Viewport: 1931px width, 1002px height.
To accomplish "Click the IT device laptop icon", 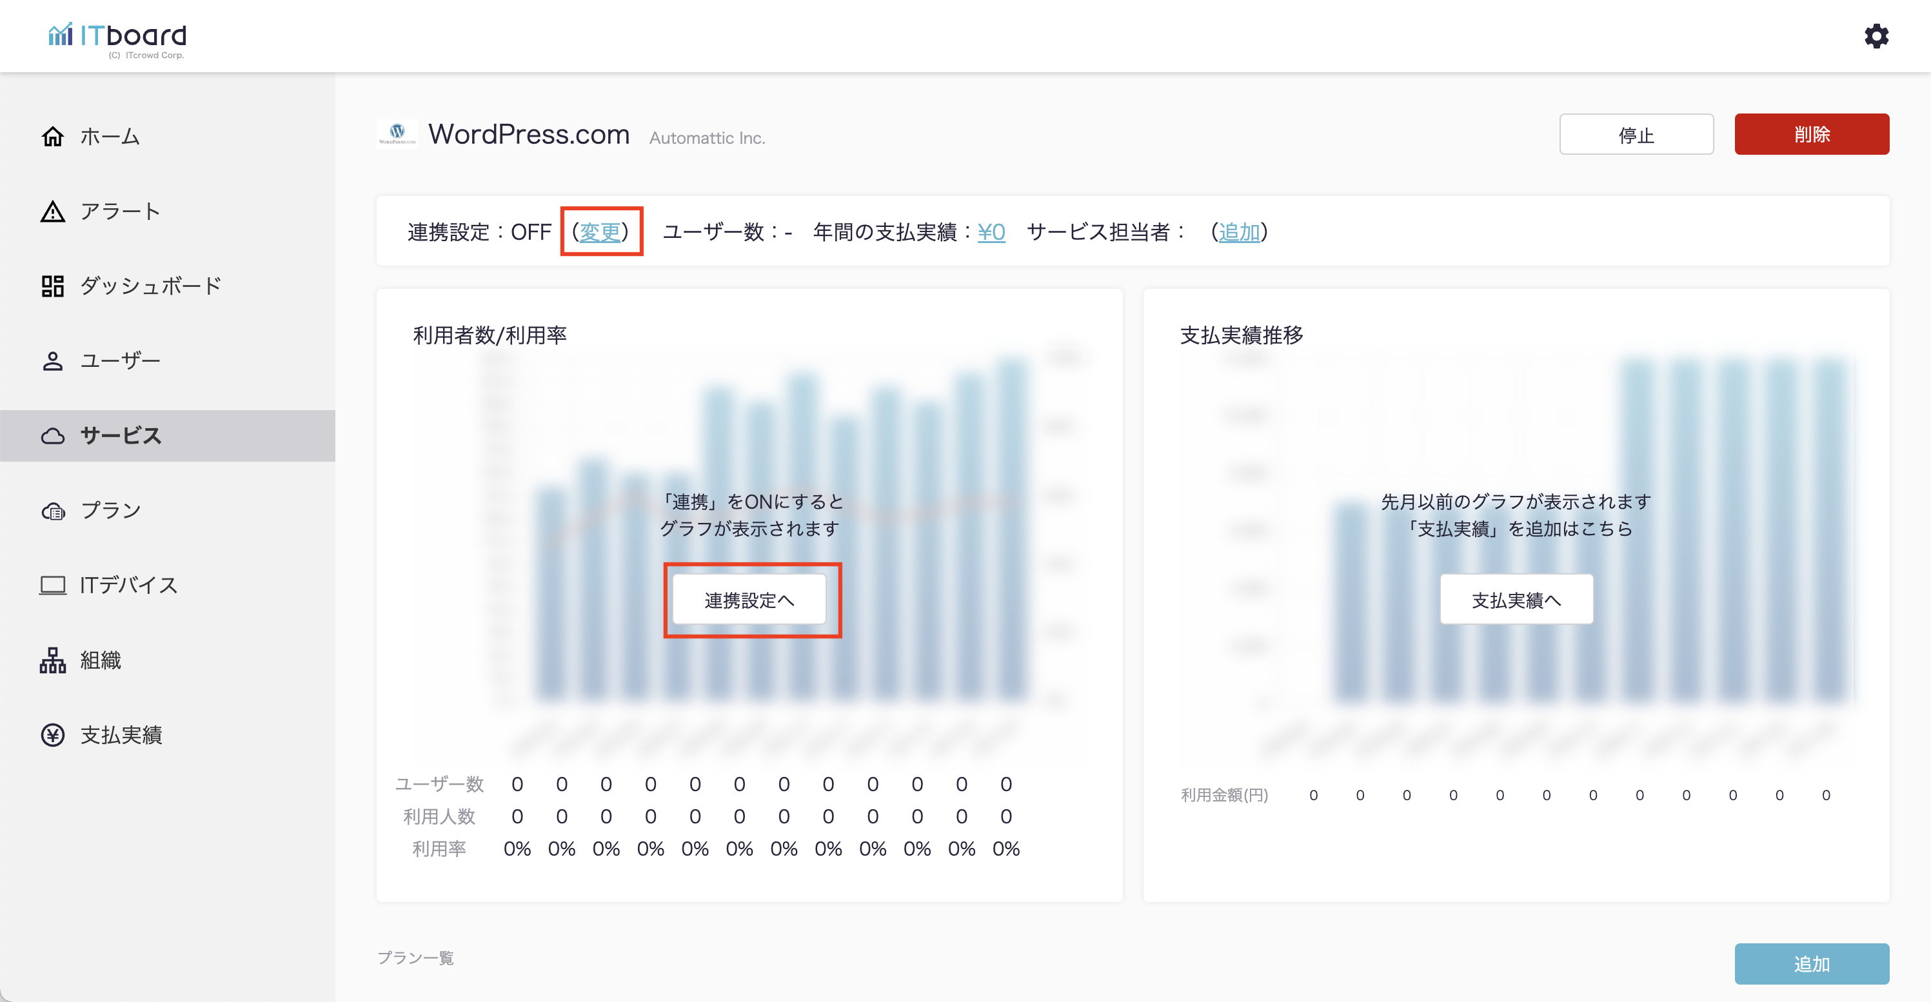I will [52, 585].
